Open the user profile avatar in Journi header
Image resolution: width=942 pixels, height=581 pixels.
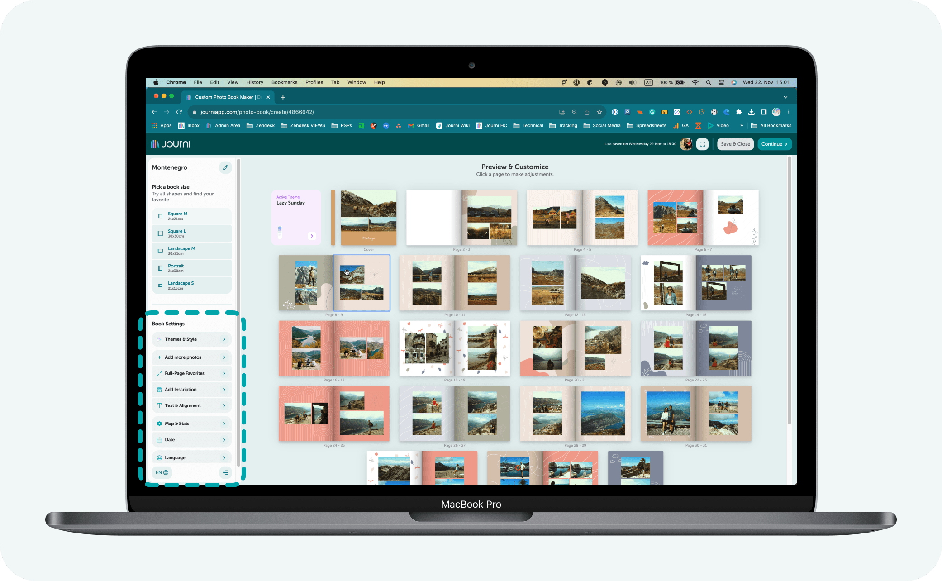point(686,144)
